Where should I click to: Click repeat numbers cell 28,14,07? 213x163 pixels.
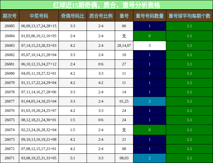point(124,45)
